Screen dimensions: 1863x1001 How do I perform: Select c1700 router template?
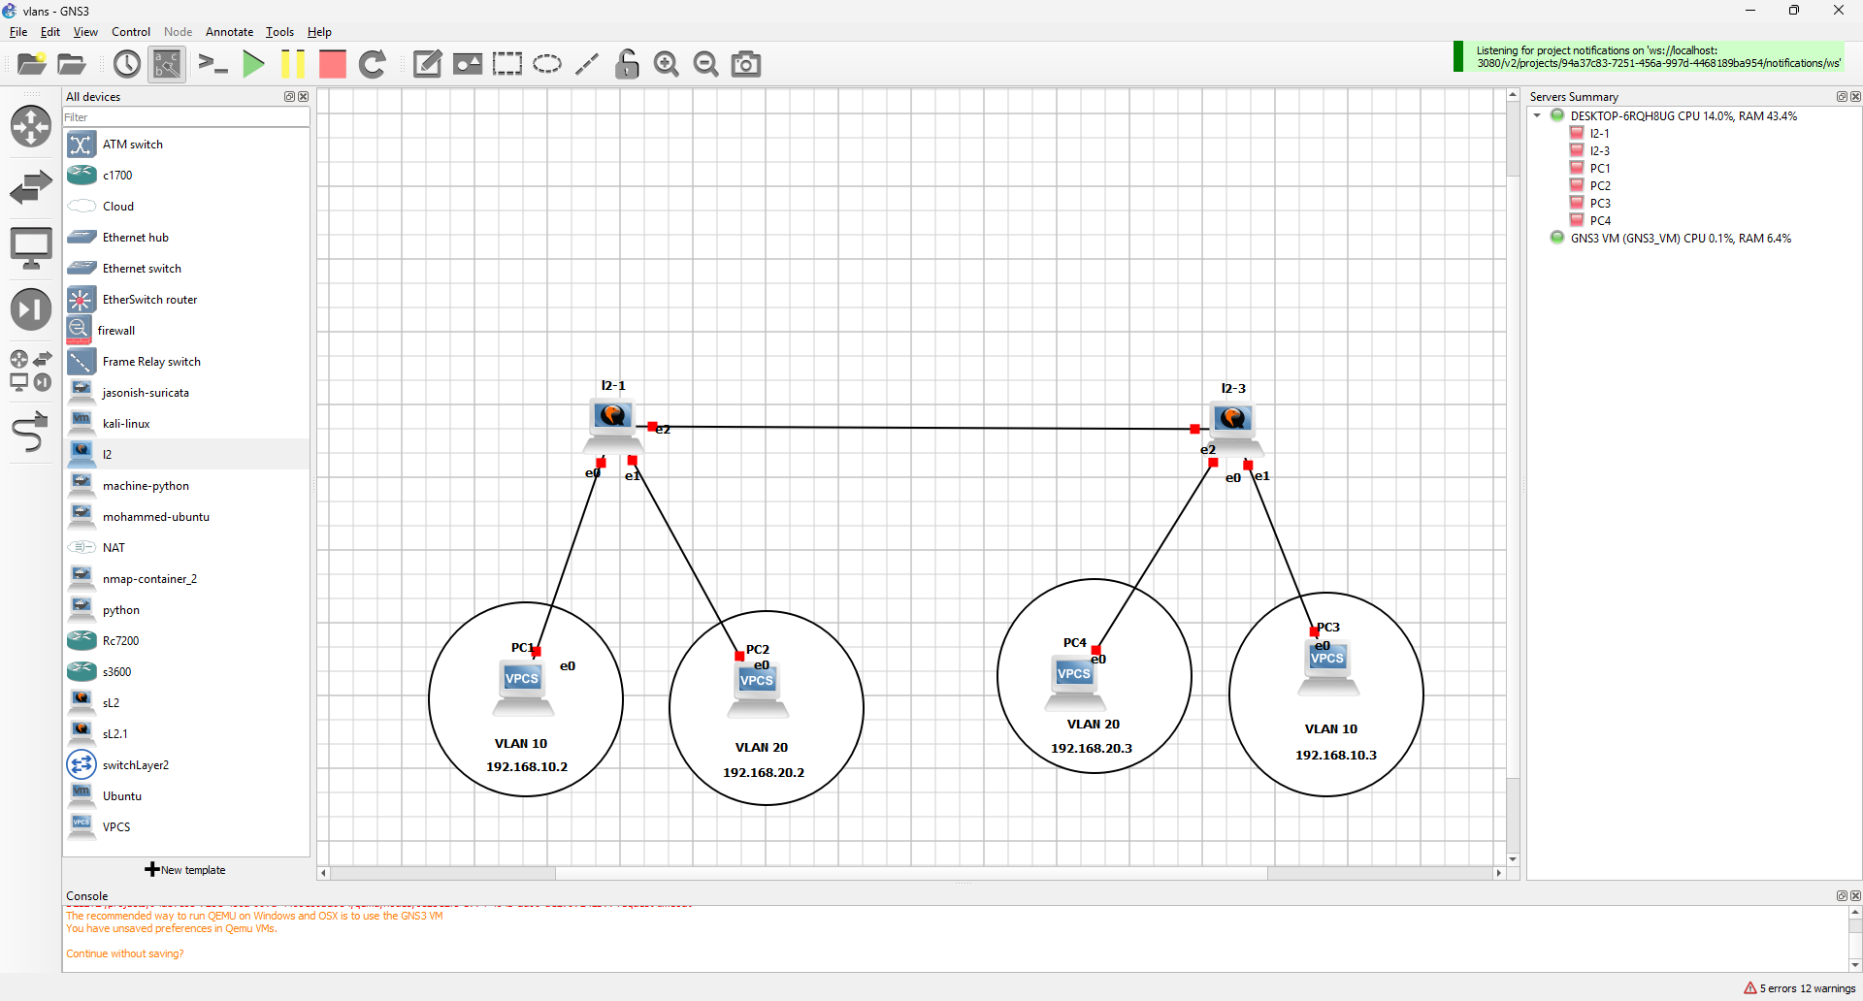[186, 176]
